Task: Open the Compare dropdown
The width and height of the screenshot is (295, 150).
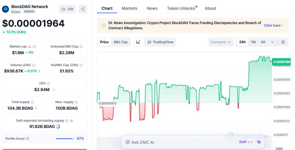Action: (x=221, y=42)
